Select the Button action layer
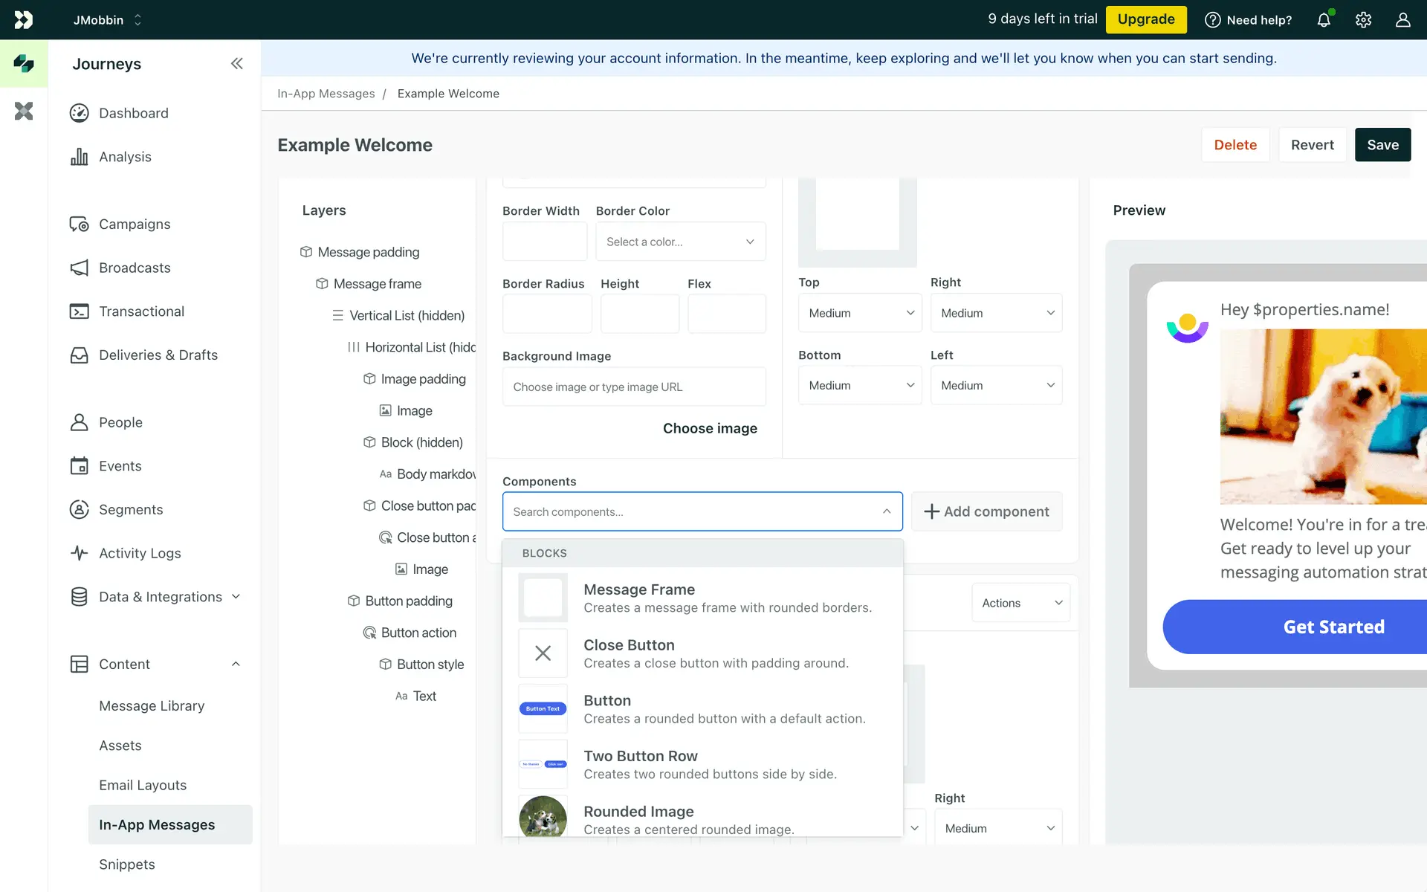The height and width of the screenshot is (892, 1427). point(418,633)
